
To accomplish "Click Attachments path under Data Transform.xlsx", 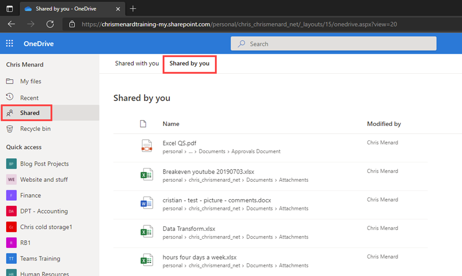I will coord(293,237).
